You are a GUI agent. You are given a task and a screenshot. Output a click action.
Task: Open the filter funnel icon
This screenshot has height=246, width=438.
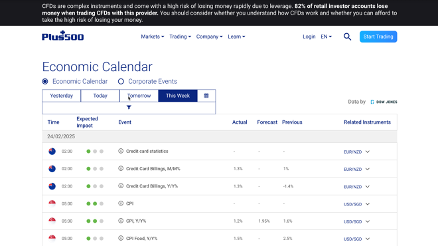(x=129, y=107)
